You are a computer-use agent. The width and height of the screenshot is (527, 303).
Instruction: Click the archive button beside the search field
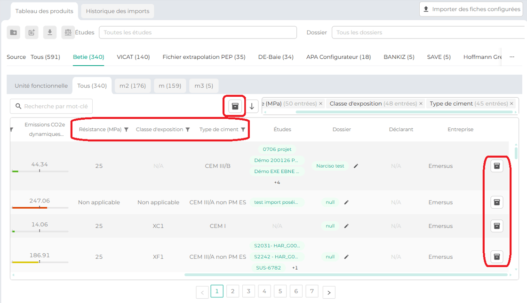coord(235,106)
